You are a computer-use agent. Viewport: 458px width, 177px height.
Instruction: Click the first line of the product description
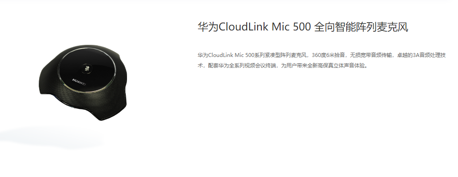(321, 55)
